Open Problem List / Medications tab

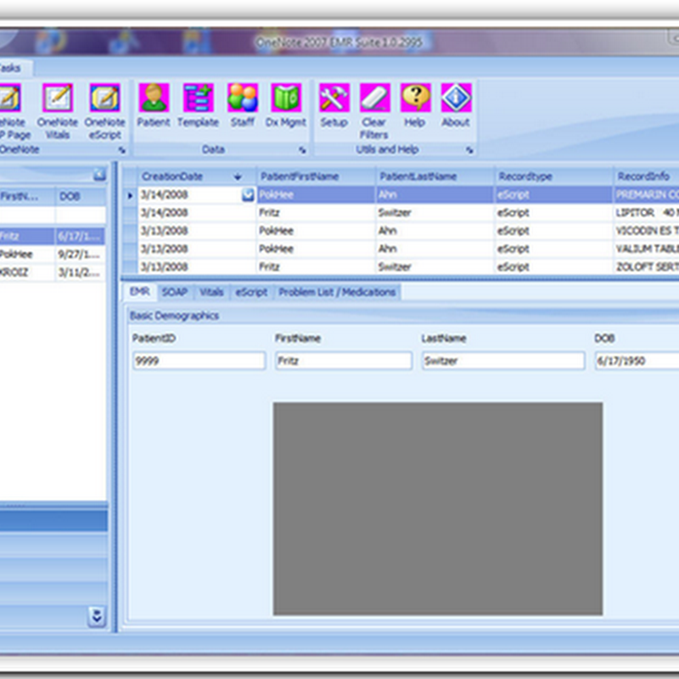[337, 292]
